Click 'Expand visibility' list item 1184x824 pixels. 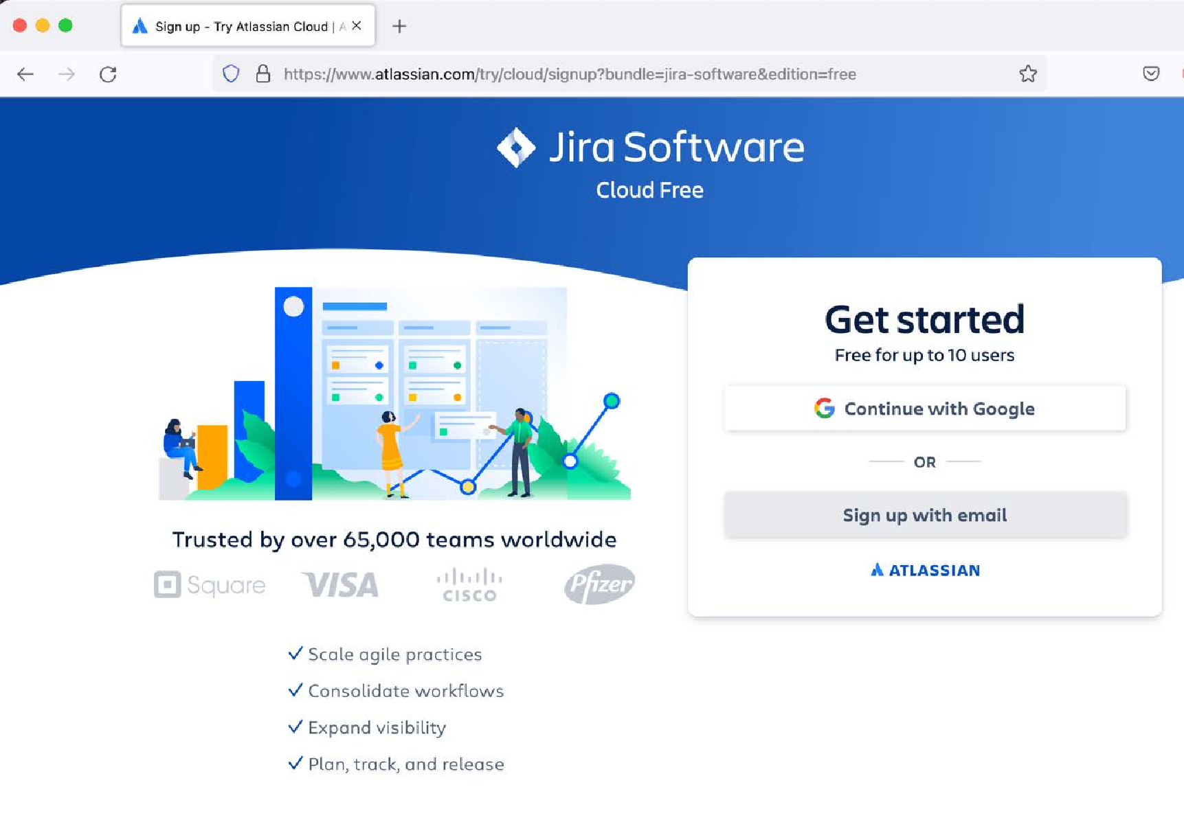377,728
